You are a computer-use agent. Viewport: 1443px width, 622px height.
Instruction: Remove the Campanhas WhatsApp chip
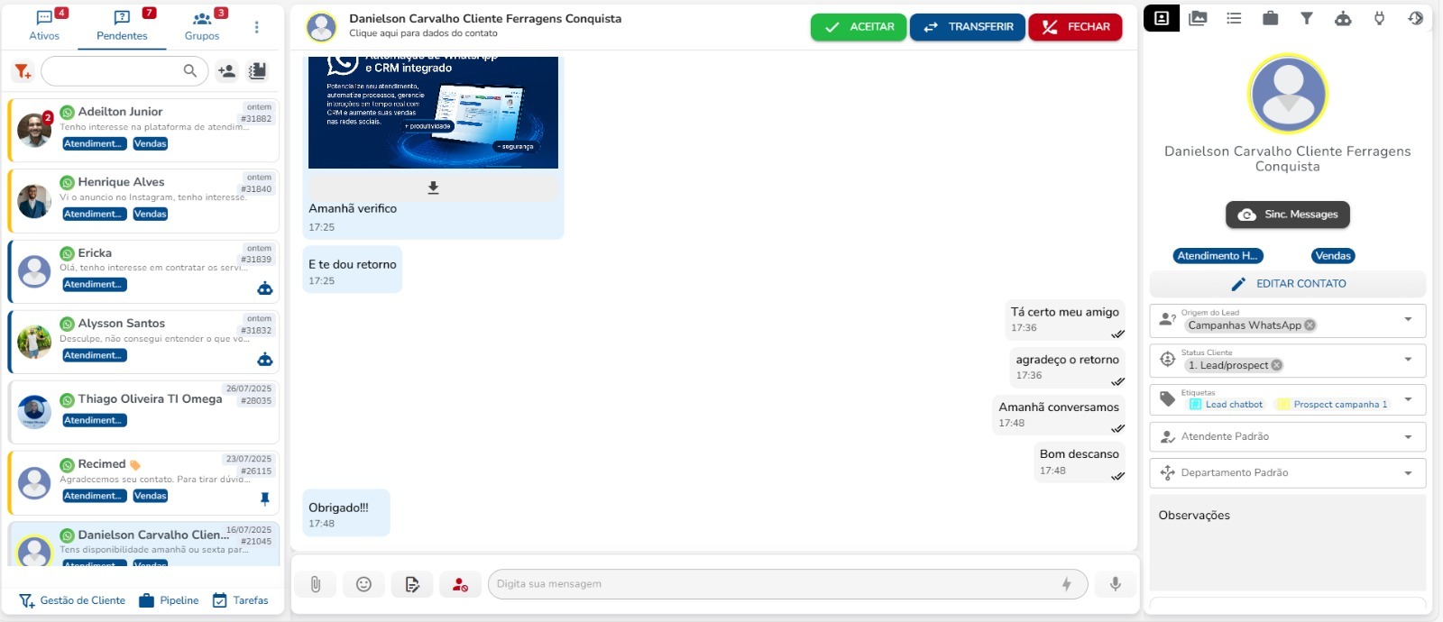[x=1310, y=325]
